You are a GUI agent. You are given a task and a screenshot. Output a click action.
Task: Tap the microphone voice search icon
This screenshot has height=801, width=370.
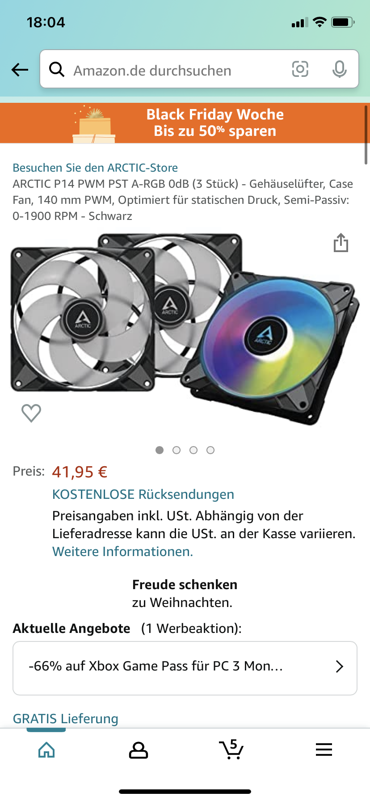340,69
